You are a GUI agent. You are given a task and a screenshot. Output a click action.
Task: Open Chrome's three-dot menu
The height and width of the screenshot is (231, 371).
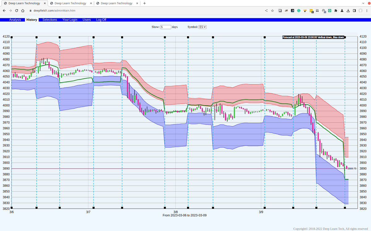367,10
